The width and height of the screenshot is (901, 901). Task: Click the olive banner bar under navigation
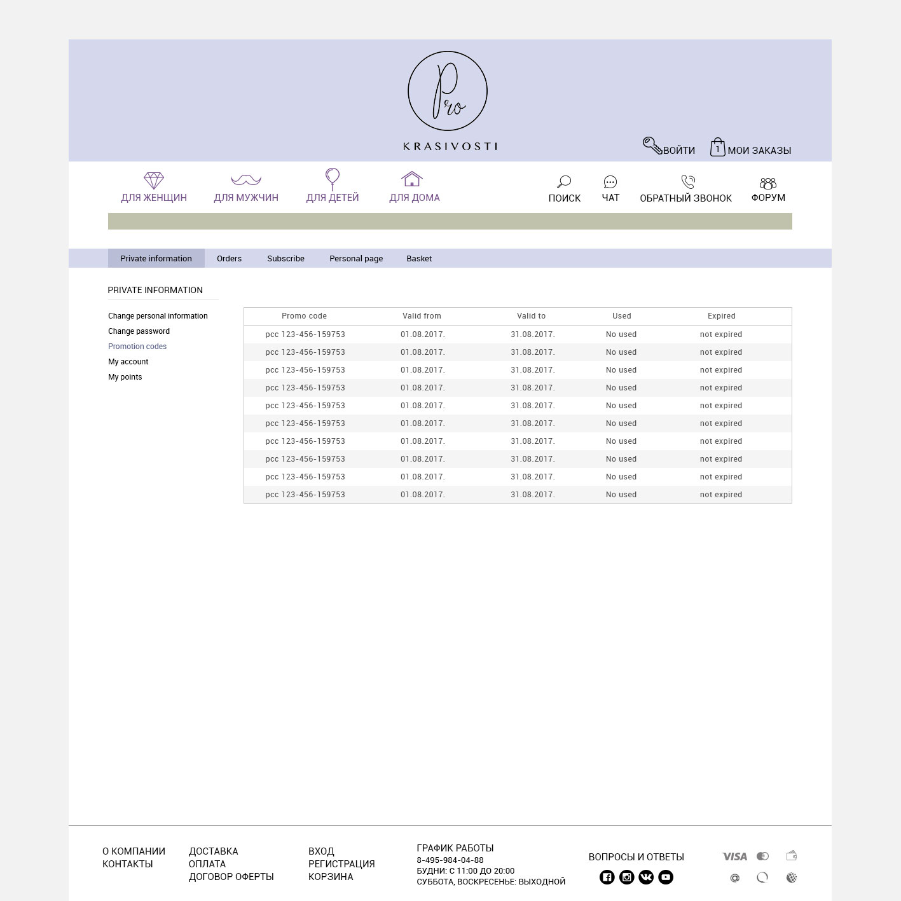point(450,221)
